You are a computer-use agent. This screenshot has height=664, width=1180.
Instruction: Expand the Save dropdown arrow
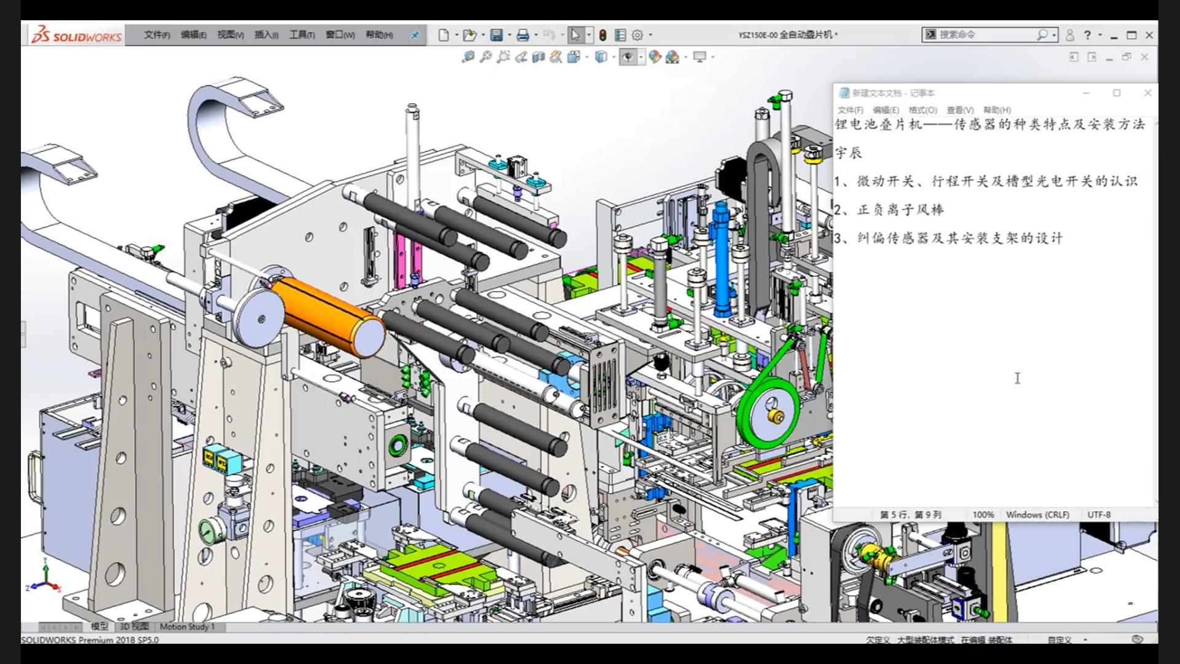coord(509,35)
